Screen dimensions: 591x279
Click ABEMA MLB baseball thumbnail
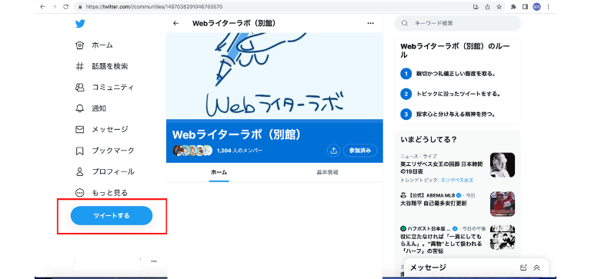tap(503, 204)
